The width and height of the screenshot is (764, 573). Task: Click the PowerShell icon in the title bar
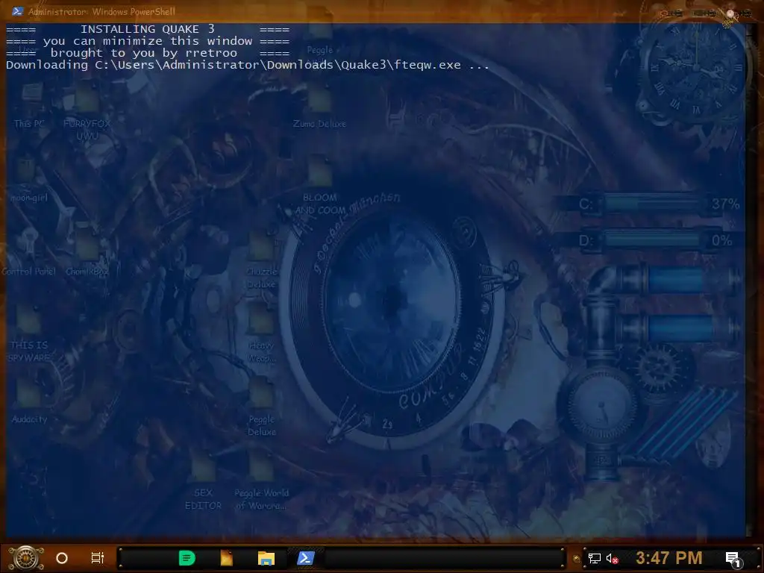click(17, 10)
